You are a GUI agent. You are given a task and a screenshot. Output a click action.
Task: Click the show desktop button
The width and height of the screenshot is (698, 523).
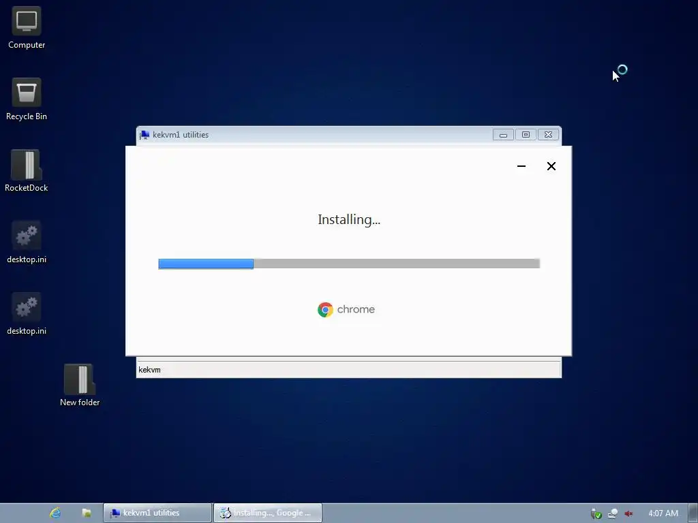pyautogui.click(x=693, y=513)
